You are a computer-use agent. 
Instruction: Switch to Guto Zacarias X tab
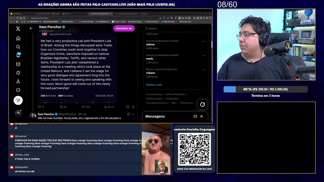point(127,14)
